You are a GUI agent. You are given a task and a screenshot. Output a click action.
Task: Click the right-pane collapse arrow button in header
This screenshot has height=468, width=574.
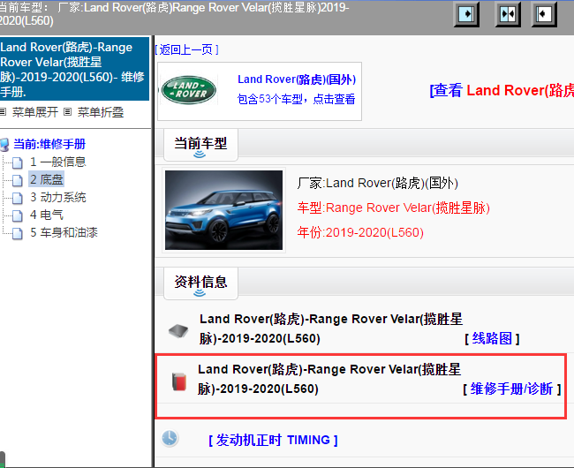tap(544, 14)
